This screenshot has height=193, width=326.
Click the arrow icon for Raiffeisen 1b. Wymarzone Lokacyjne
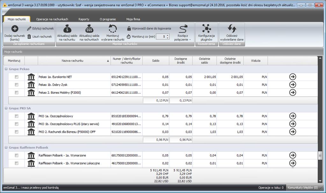pyautogui.click(x=293, y=163)
